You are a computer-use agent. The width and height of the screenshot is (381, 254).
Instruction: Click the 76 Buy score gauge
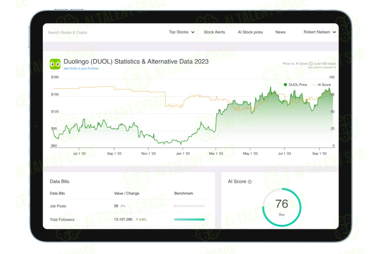(x=282, y=208)
